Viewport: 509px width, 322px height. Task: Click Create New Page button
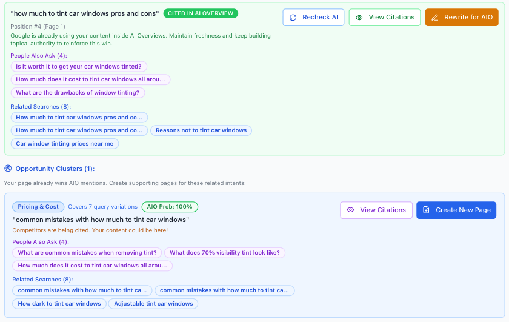(x=456, y=210)
